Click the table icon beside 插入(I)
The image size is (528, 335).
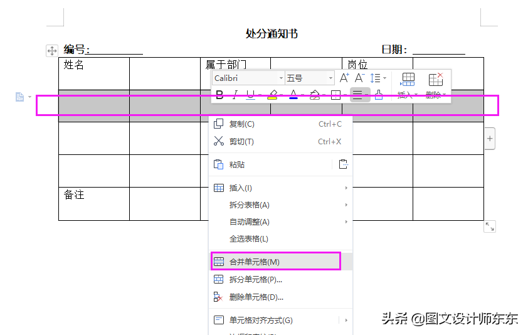[x=219, y=188]
